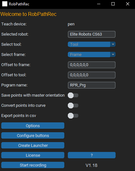Enable Convert points into curve switch
This screenshot has width=135, height=171.
pos(73,106)
